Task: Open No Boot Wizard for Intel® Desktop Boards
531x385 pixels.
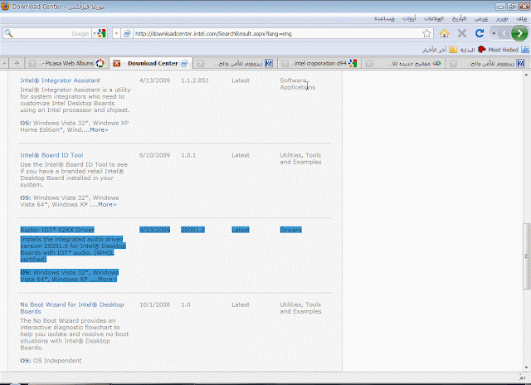Action: pos(72,308)
